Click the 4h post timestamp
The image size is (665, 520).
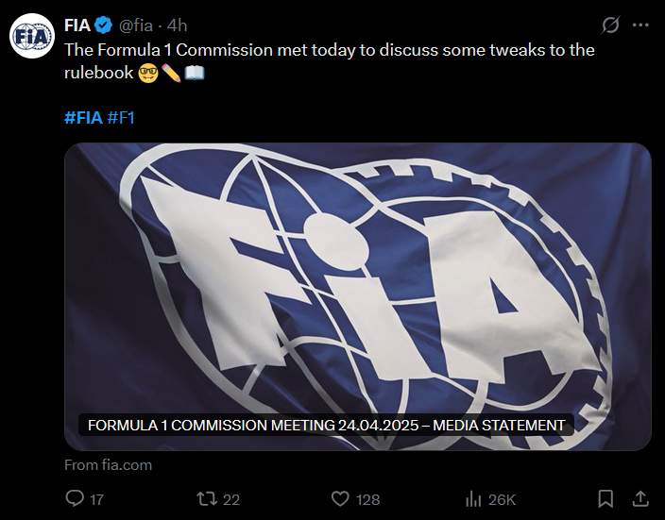pyautogui.click(x=178, y=25)
